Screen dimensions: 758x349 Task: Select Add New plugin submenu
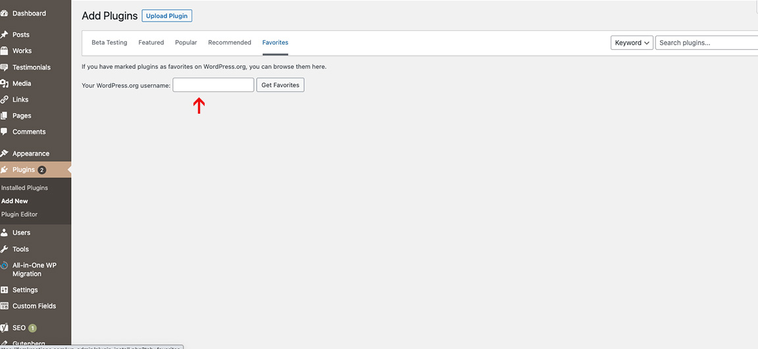14,201
